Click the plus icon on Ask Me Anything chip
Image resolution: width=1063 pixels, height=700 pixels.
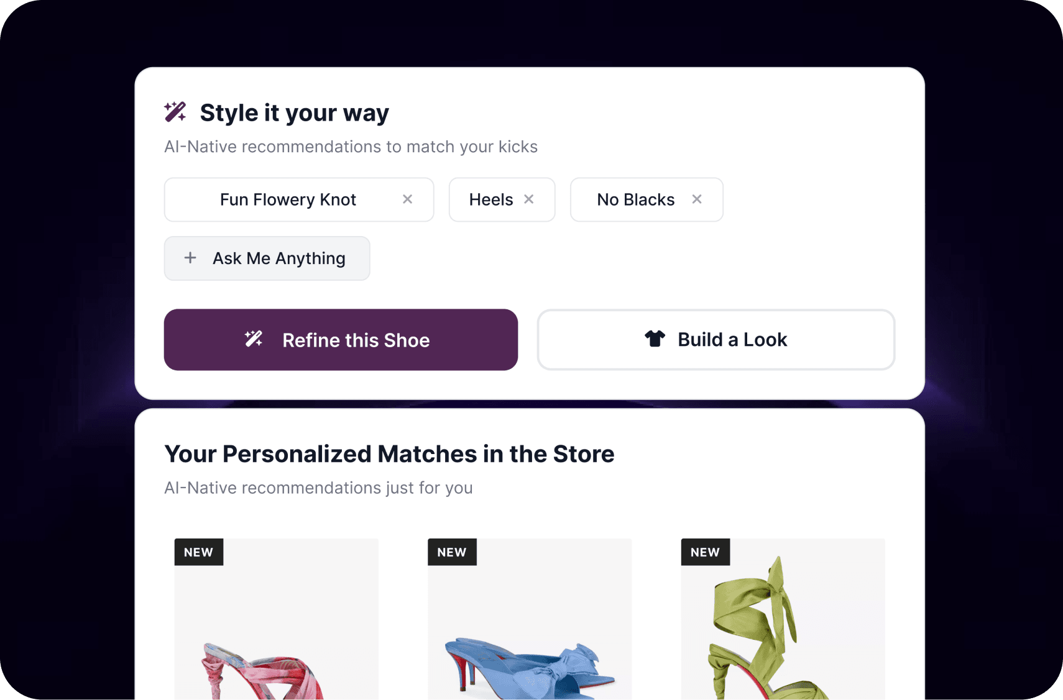[x=190, y=258]
